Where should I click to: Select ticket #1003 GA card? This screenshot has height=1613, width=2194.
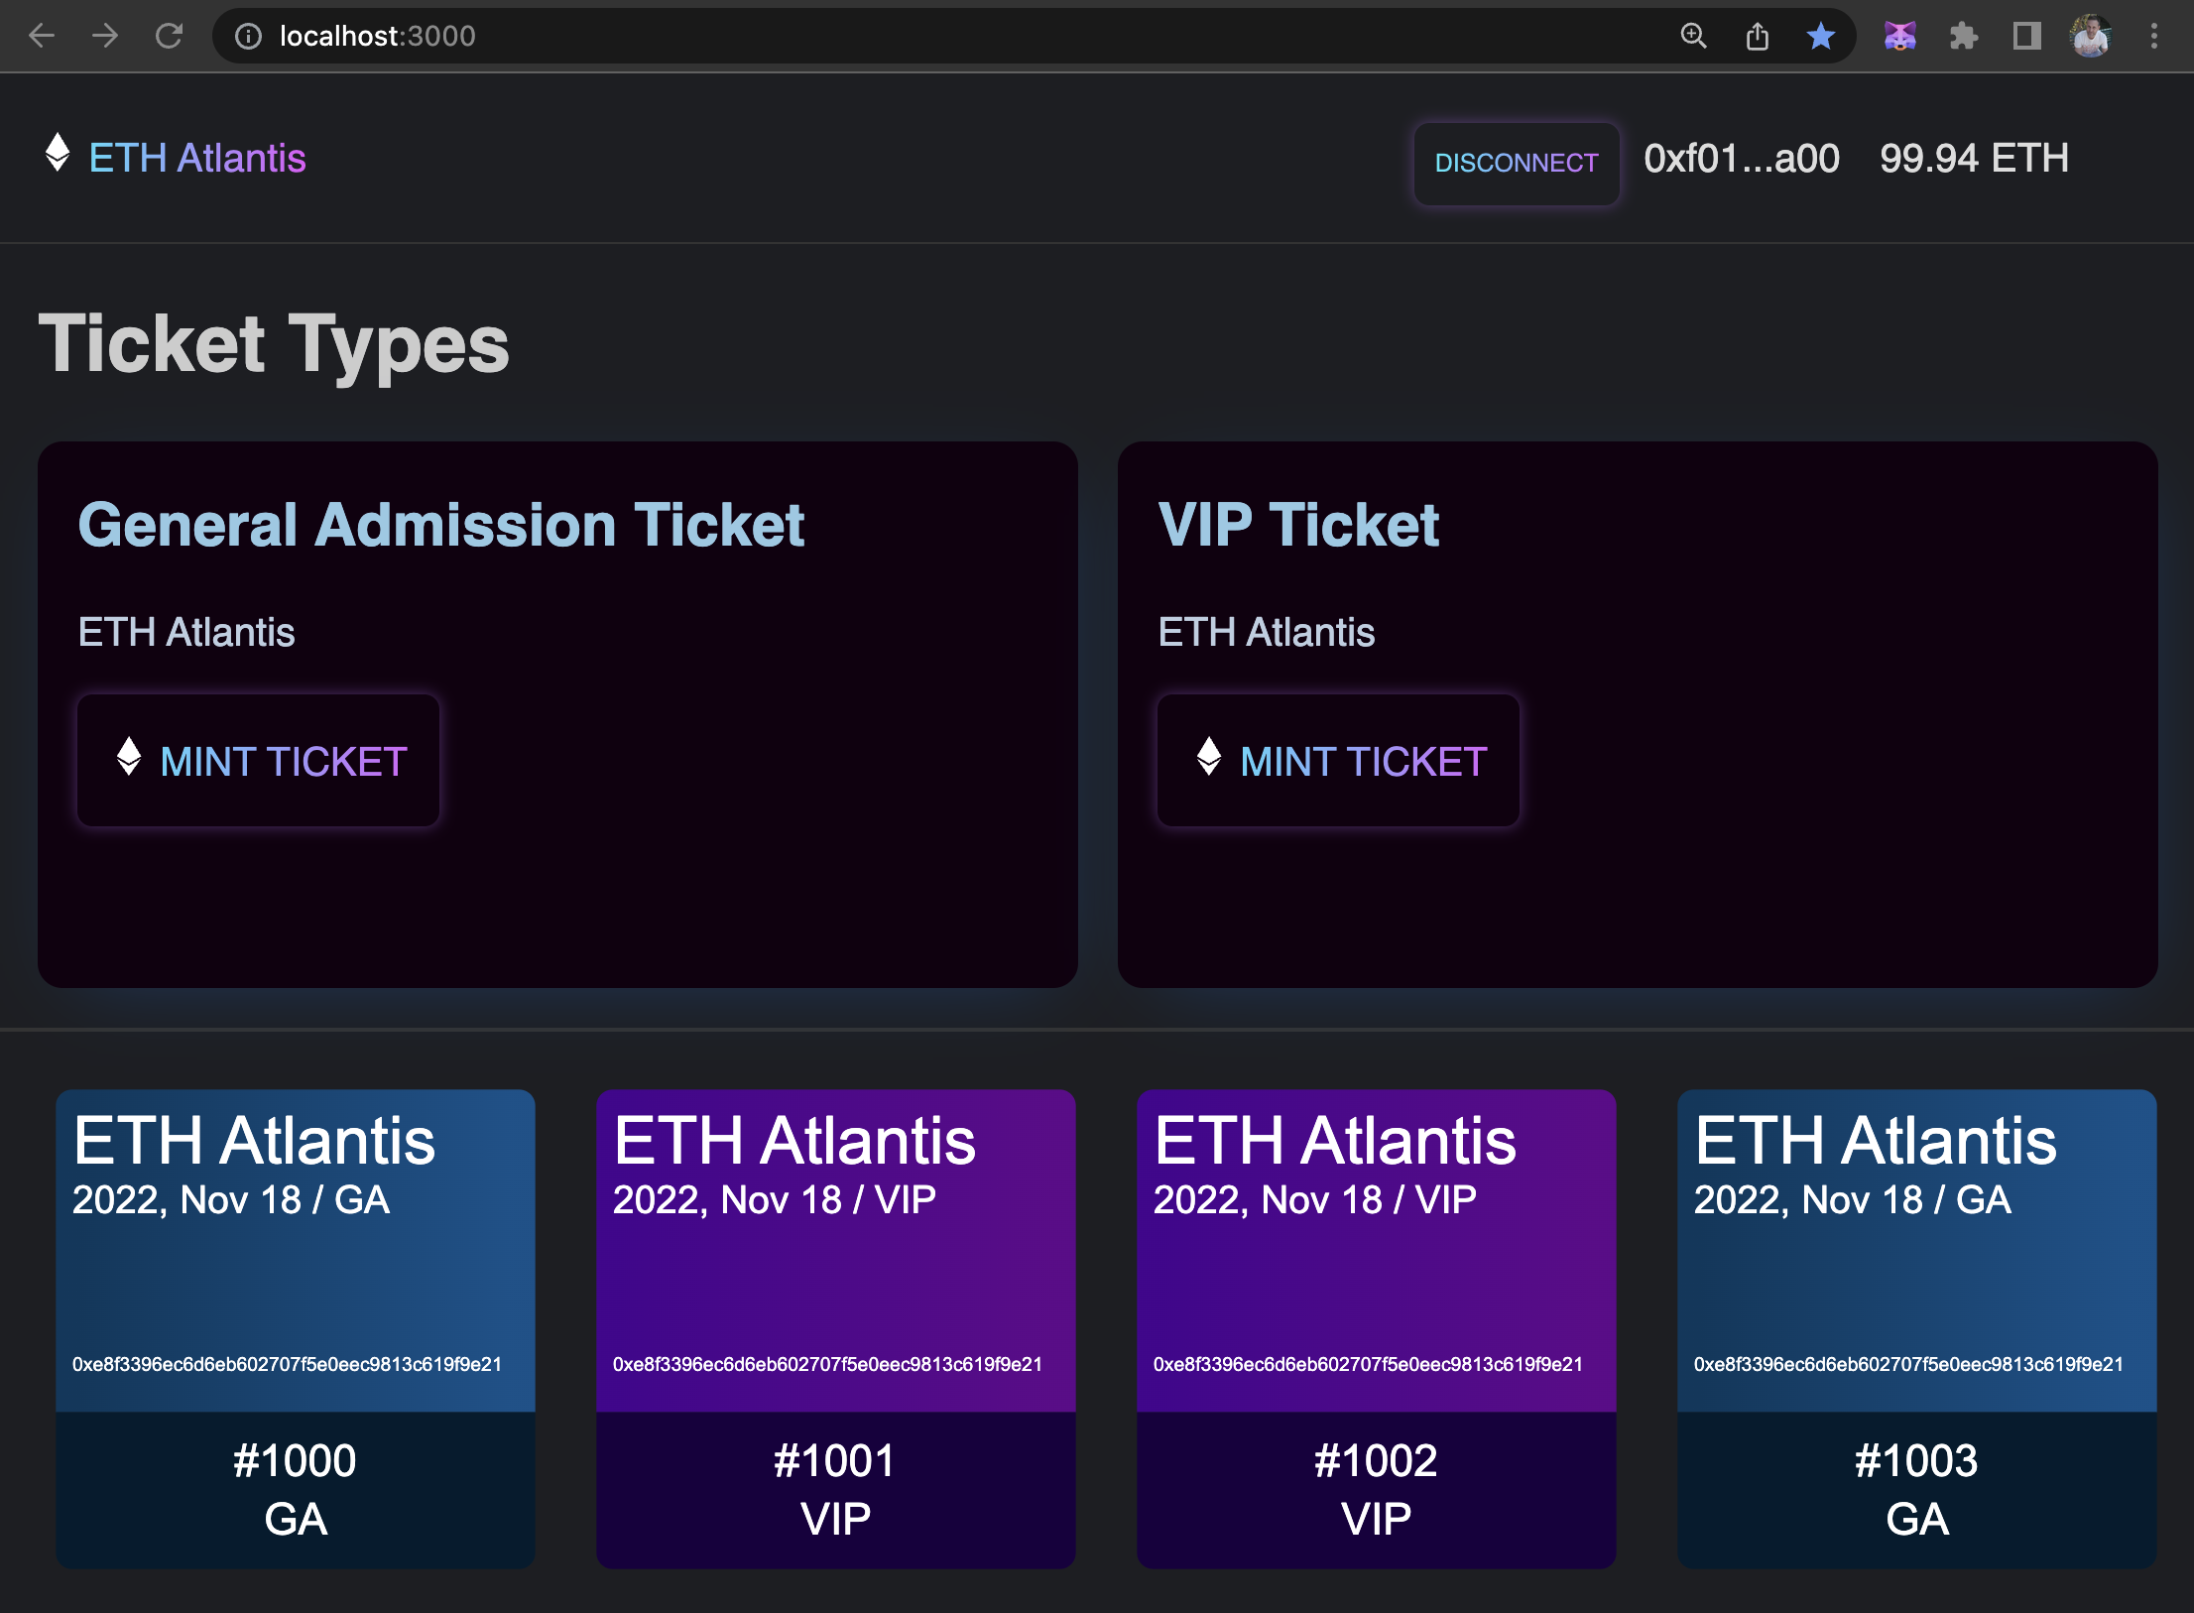pyautogui.click(x=1916, y=1329)
